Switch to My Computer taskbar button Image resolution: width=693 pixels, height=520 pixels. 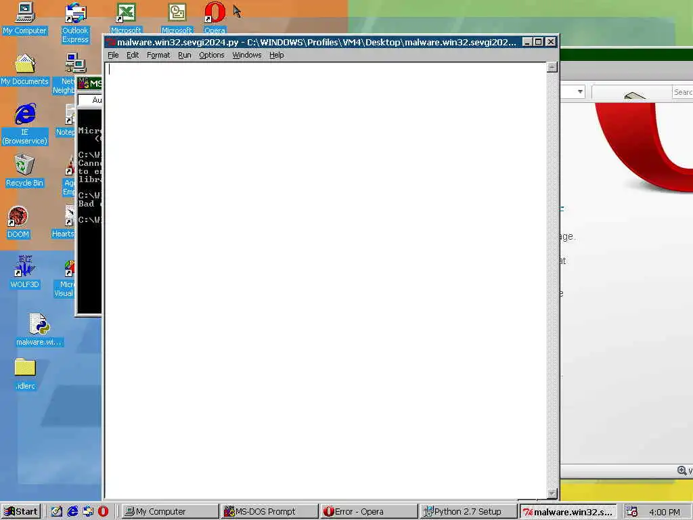tap(170, 512)
